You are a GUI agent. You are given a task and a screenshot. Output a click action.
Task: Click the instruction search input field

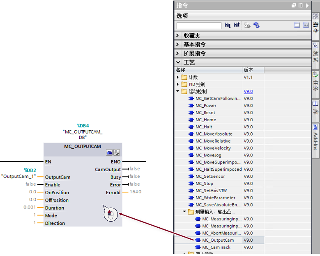199,26
